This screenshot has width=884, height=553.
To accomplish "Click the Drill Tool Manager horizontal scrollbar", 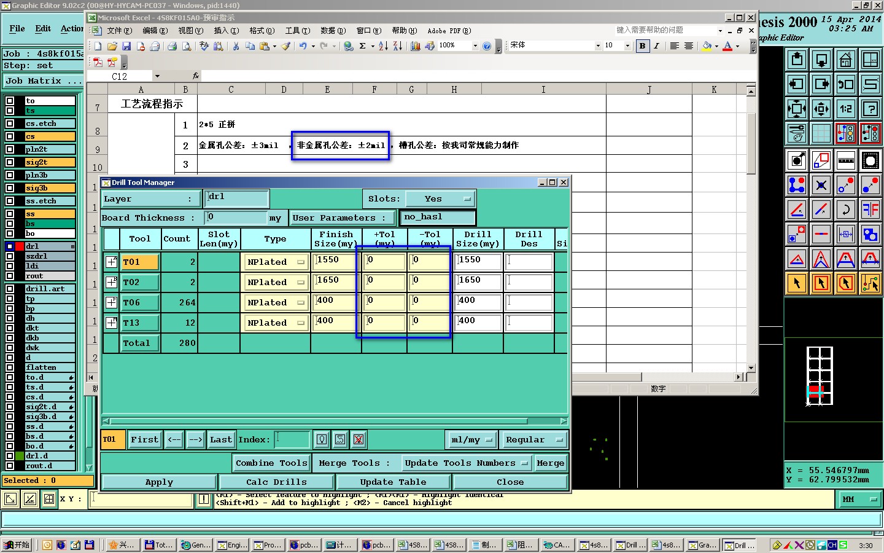I will coord(335,422).
